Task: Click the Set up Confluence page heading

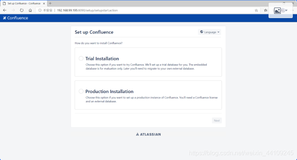Action: (x=94, y=32)
